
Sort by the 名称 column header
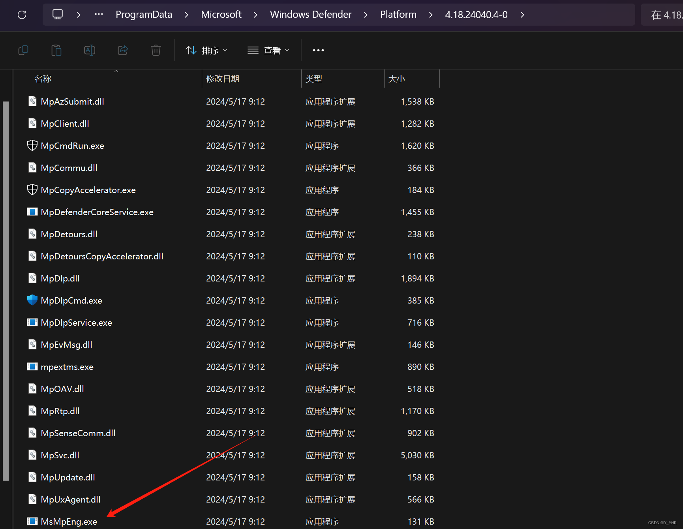coord(43,79)
